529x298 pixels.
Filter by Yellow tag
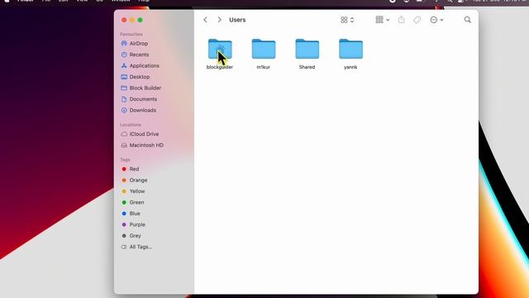pyautogui.click(x=136, y=191)
